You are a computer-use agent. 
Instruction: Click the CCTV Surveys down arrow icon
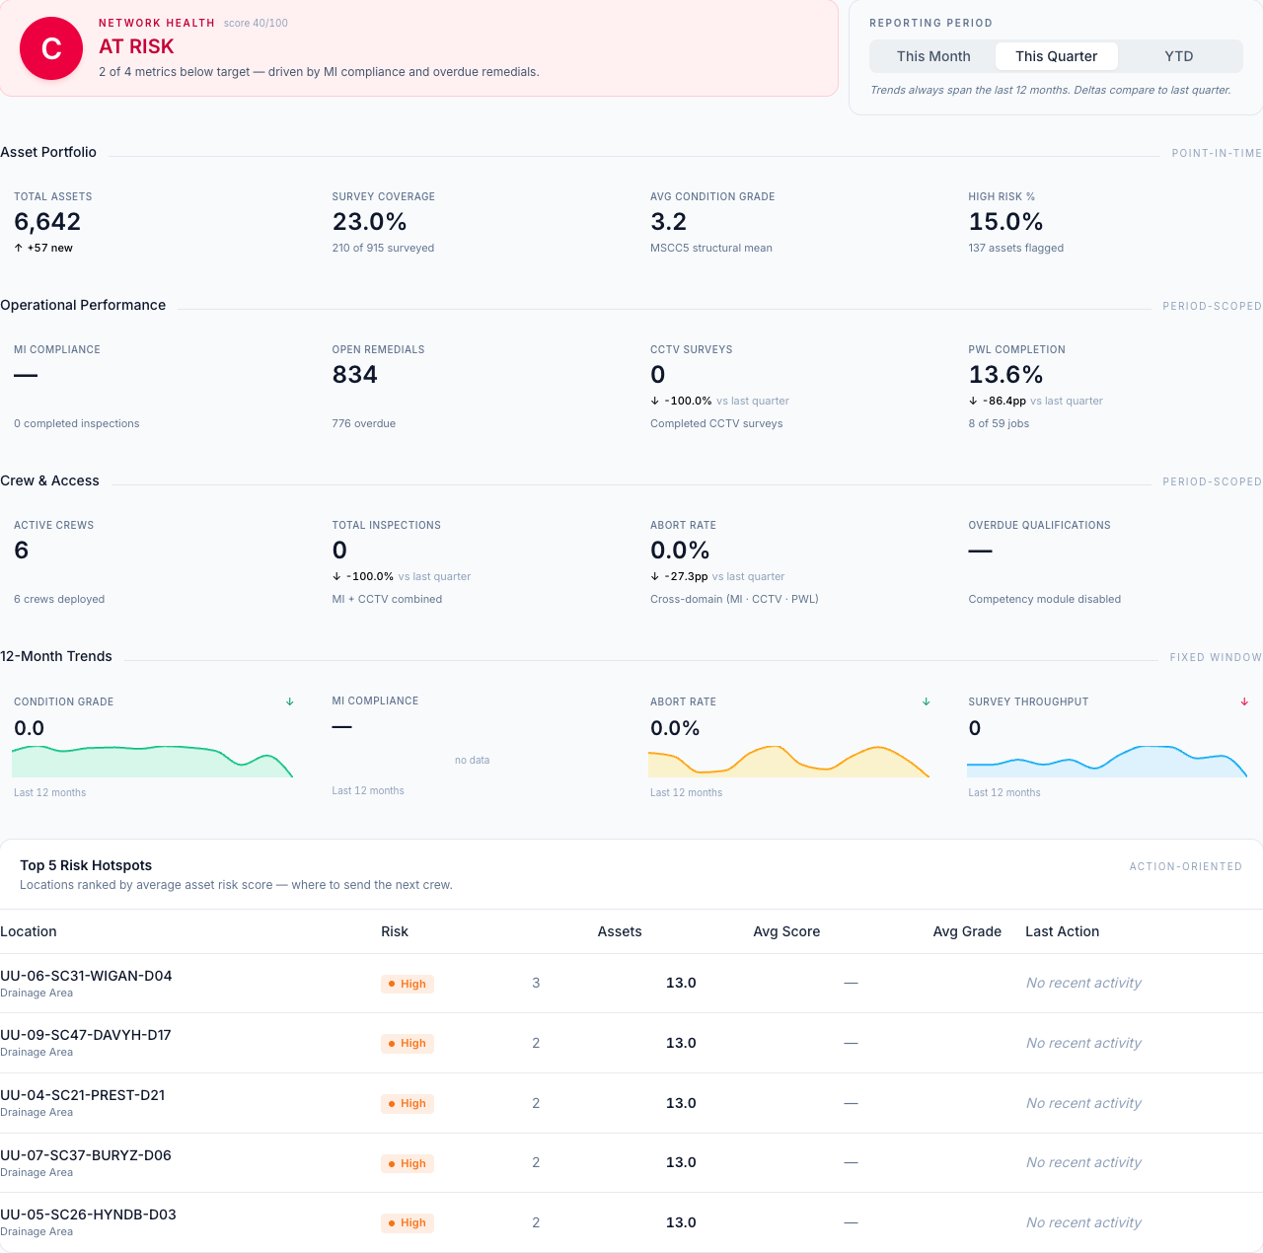[x=655, y=401]
